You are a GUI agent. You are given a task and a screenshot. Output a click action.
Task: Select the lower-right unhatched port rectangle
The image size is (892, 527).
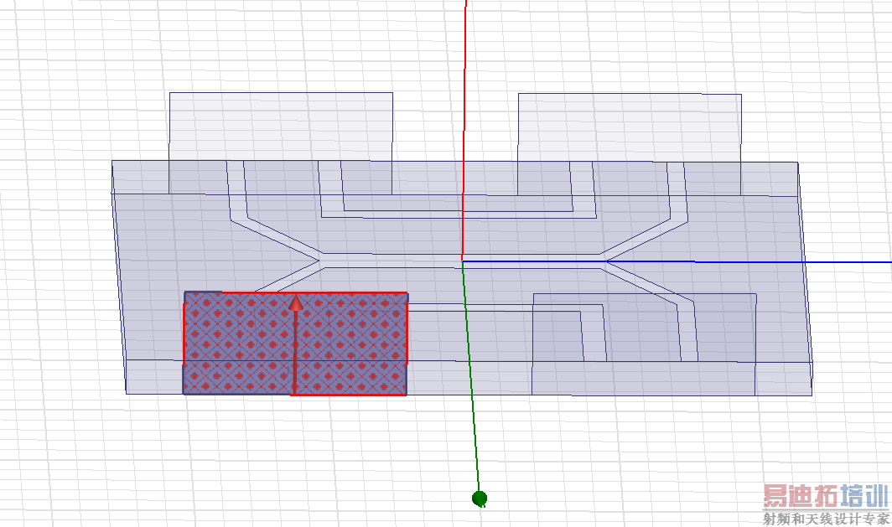coord(644,344)
